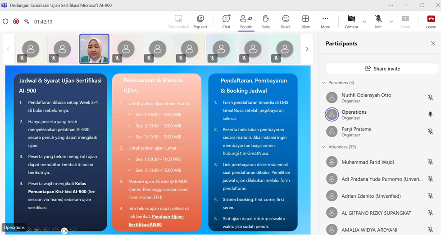Click the slideshow pen tool icon
The height and width of the screenshot is (235, 441).
[28, 231]
